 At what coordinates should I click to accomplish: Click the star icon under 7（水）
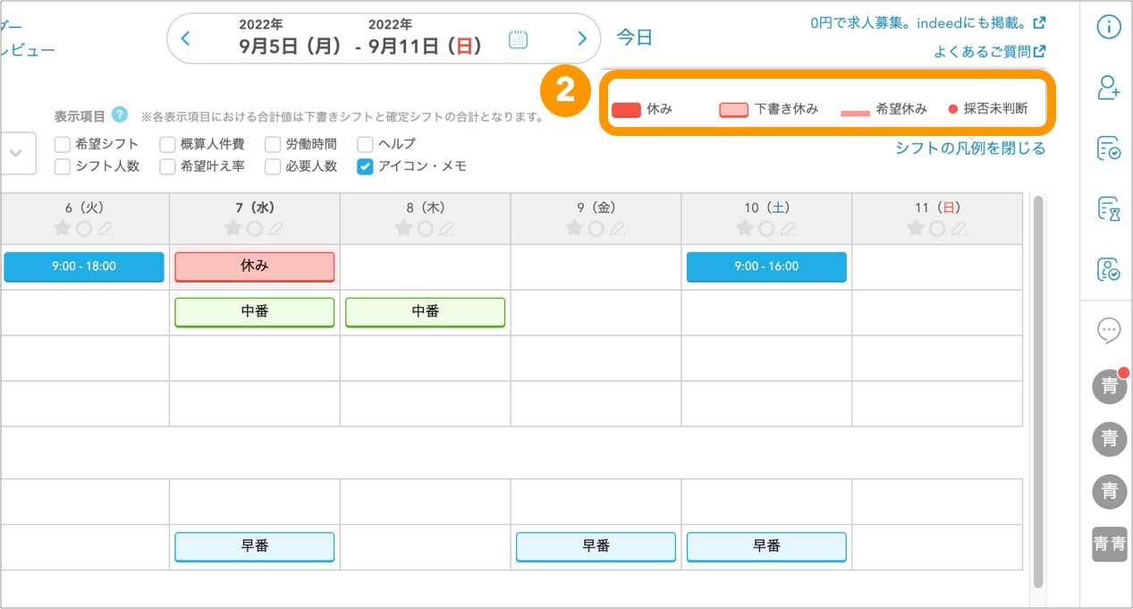[233, 229]
